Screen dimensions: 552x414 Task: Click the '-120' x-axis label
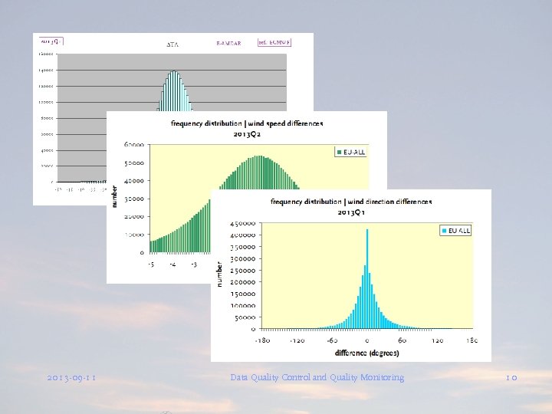297,340
